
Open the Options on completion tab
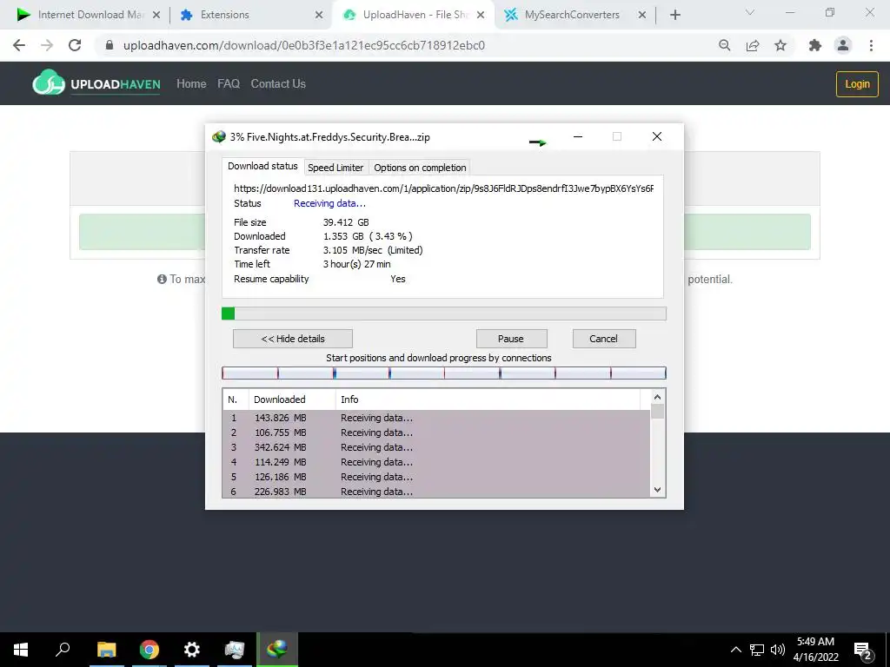click(x=420, y=168)
